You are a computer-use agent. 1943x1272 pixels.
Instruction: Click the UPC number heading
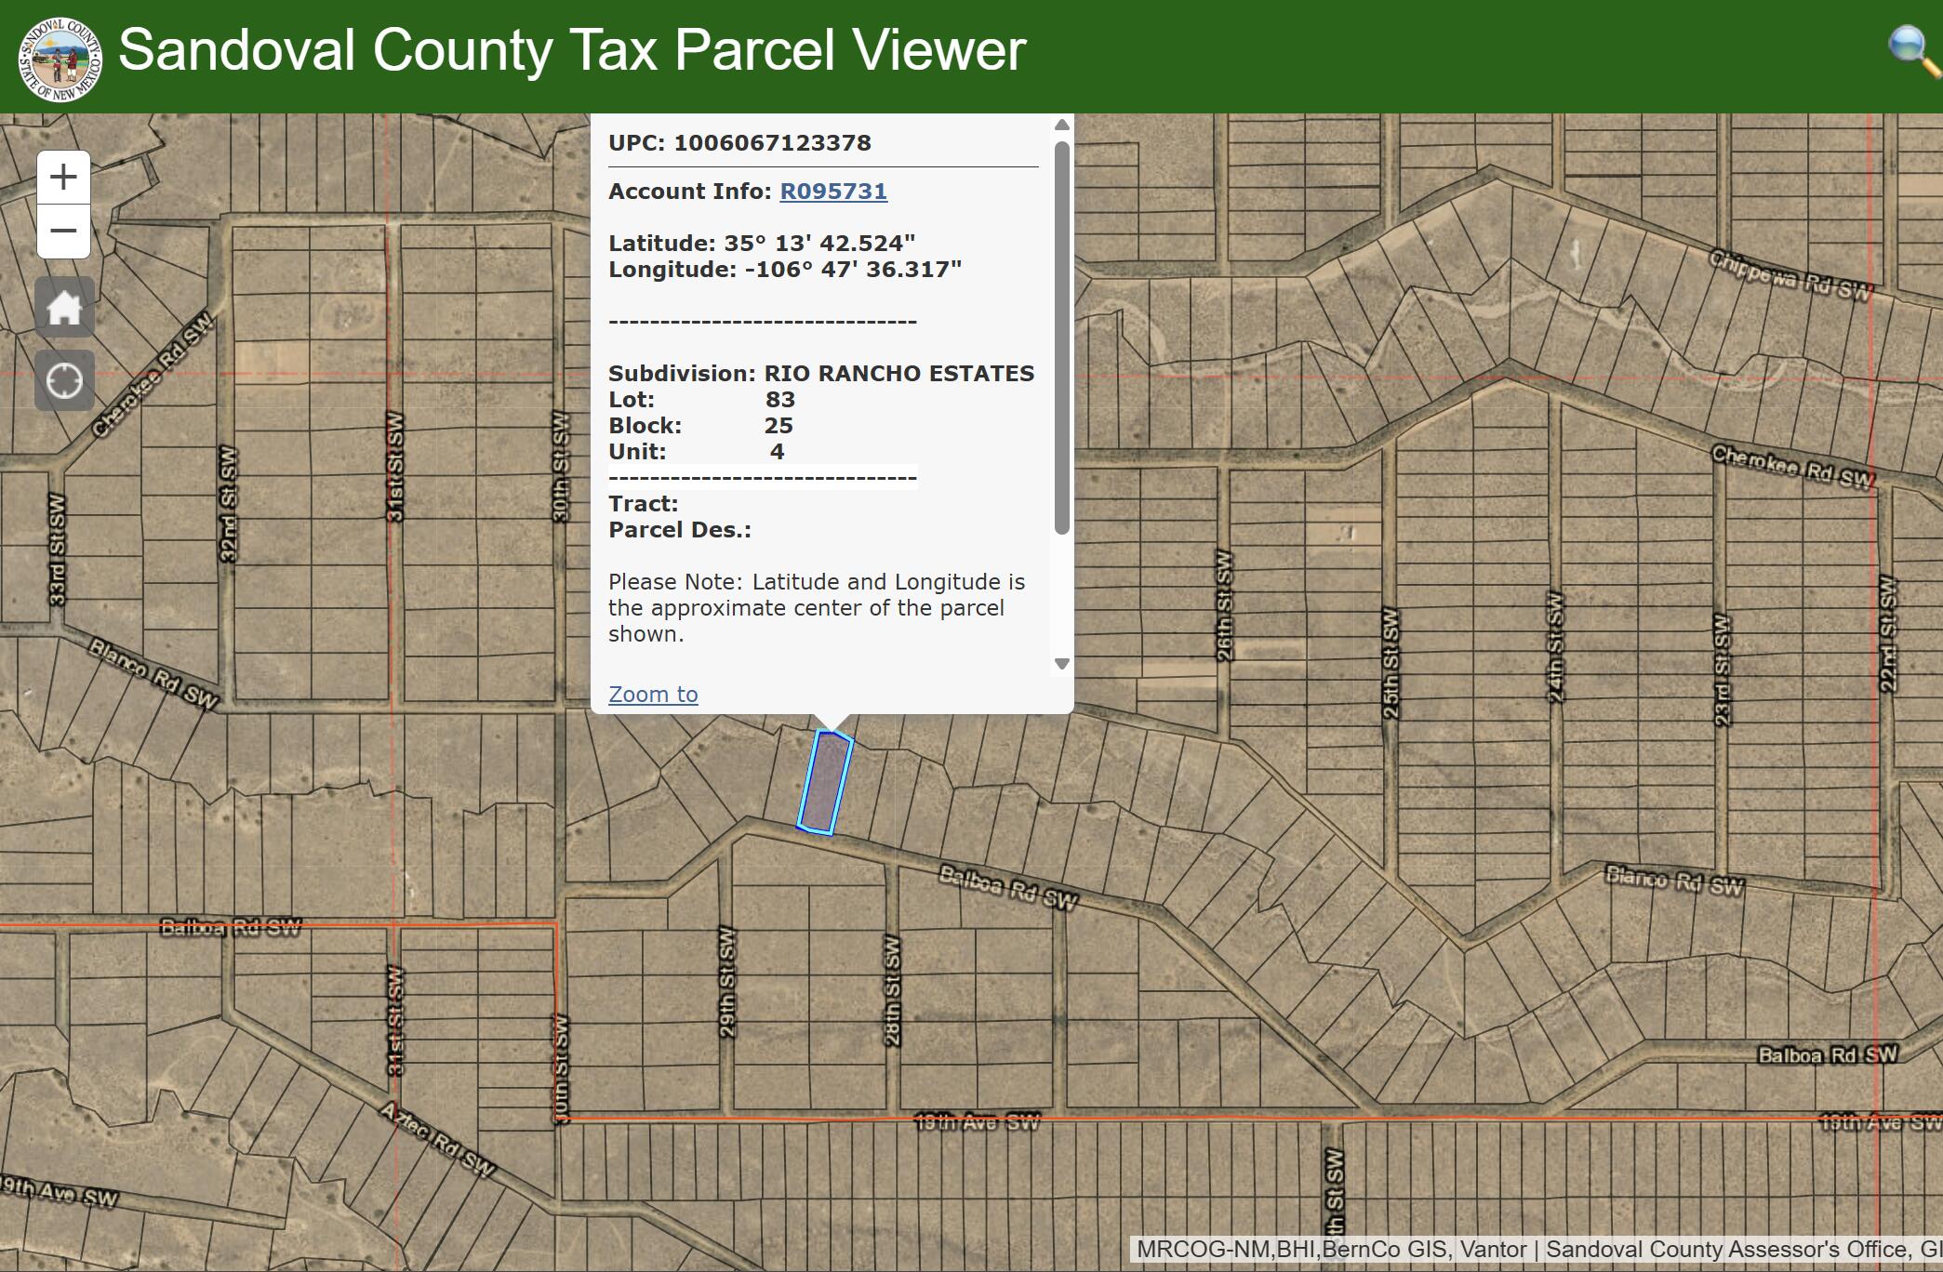[739, 143]
